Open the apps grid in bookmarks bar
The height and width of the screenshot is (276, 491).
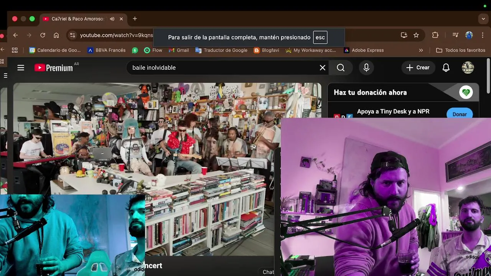[15, 50]
